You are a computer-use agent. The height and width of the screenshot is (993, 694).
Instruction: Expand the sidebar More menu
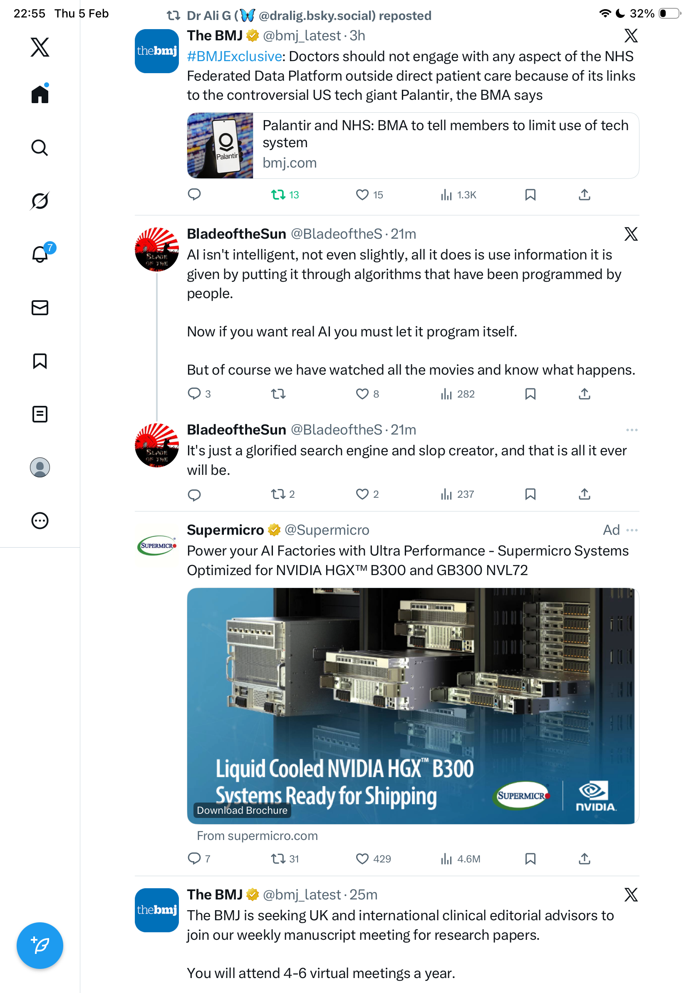pos(40,520)
